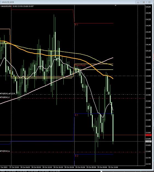
Task: Click the red price tag near 23.857
Action: coord(149,135)
